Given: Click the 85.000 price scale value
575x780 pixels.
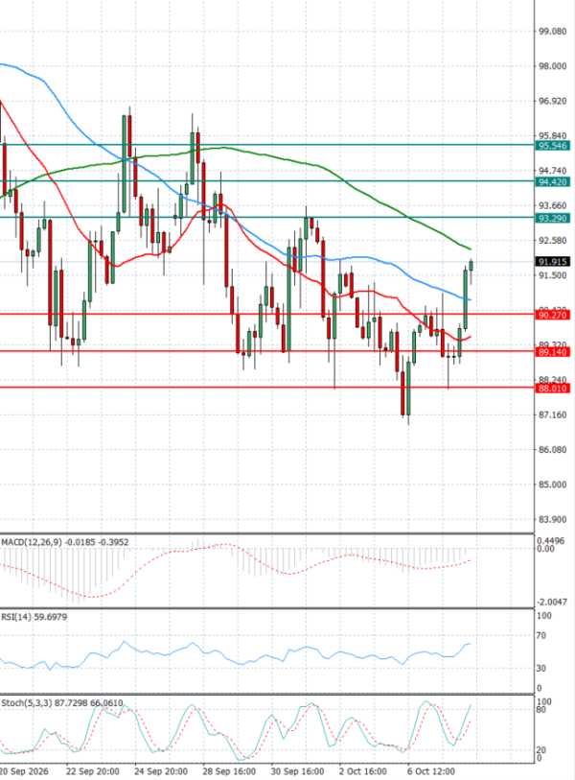Looking at the screenshot, I should (553, 485).
